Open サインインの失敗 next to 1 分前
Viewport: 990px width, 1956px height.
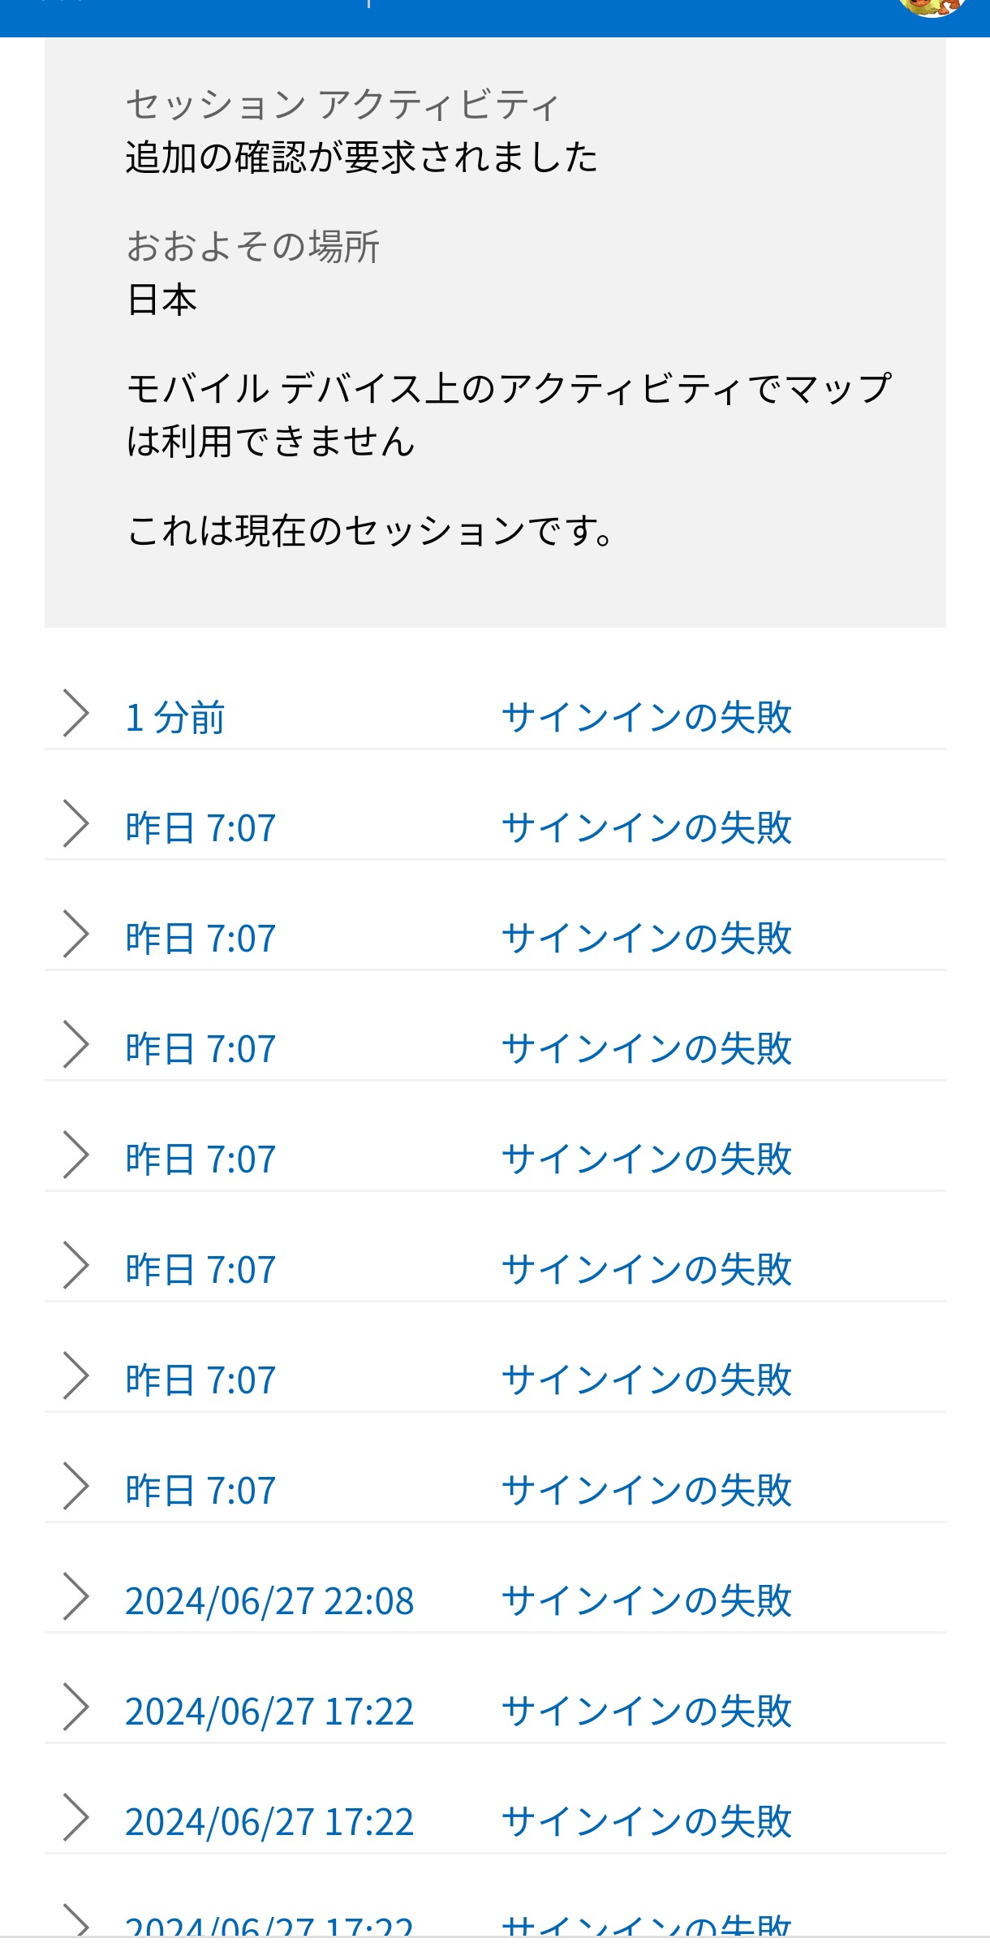point(646,718)
